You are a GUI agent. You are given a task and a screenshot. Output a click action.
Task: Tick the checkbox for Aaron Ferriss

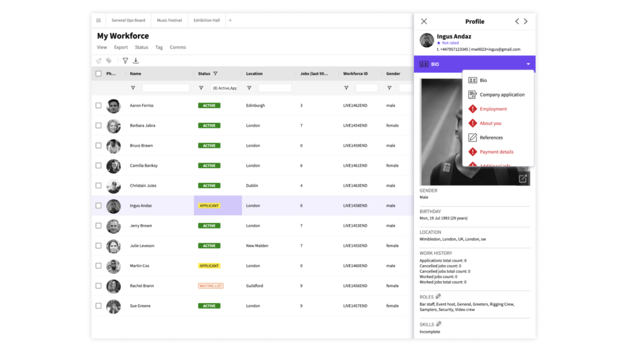[x=99, y=105]
